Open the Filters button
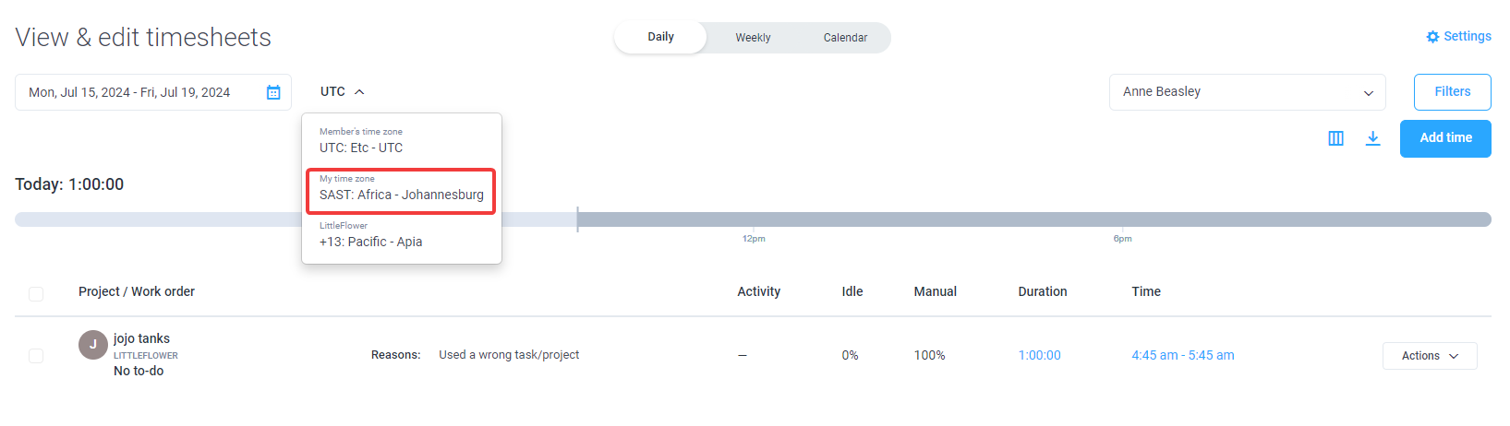Screen dimensions: 1510x426 [1453, 92]
